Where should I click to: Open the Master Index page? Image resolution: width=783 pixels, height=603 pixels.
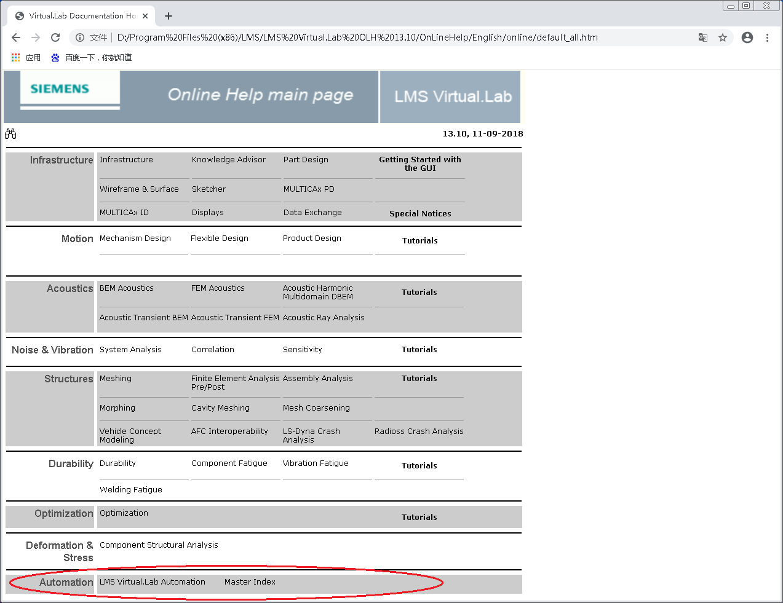(249, 581)
